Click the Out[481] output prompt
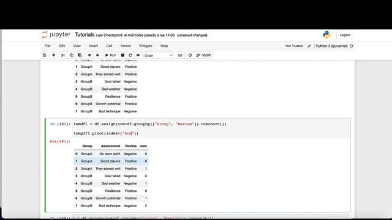Image resolution: width=392 pixels, height=220 pixels. click(x=60, y=141)
